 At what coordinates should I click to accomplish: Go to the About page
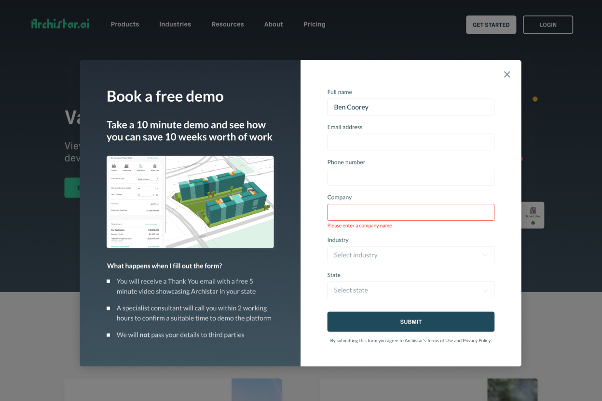pos(274,24)
